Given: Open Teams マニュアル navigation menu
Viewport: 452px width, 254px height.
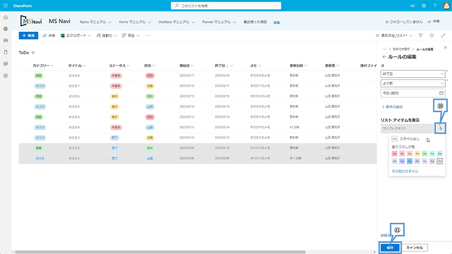Looking at the screenshot, I should (95, 22).
